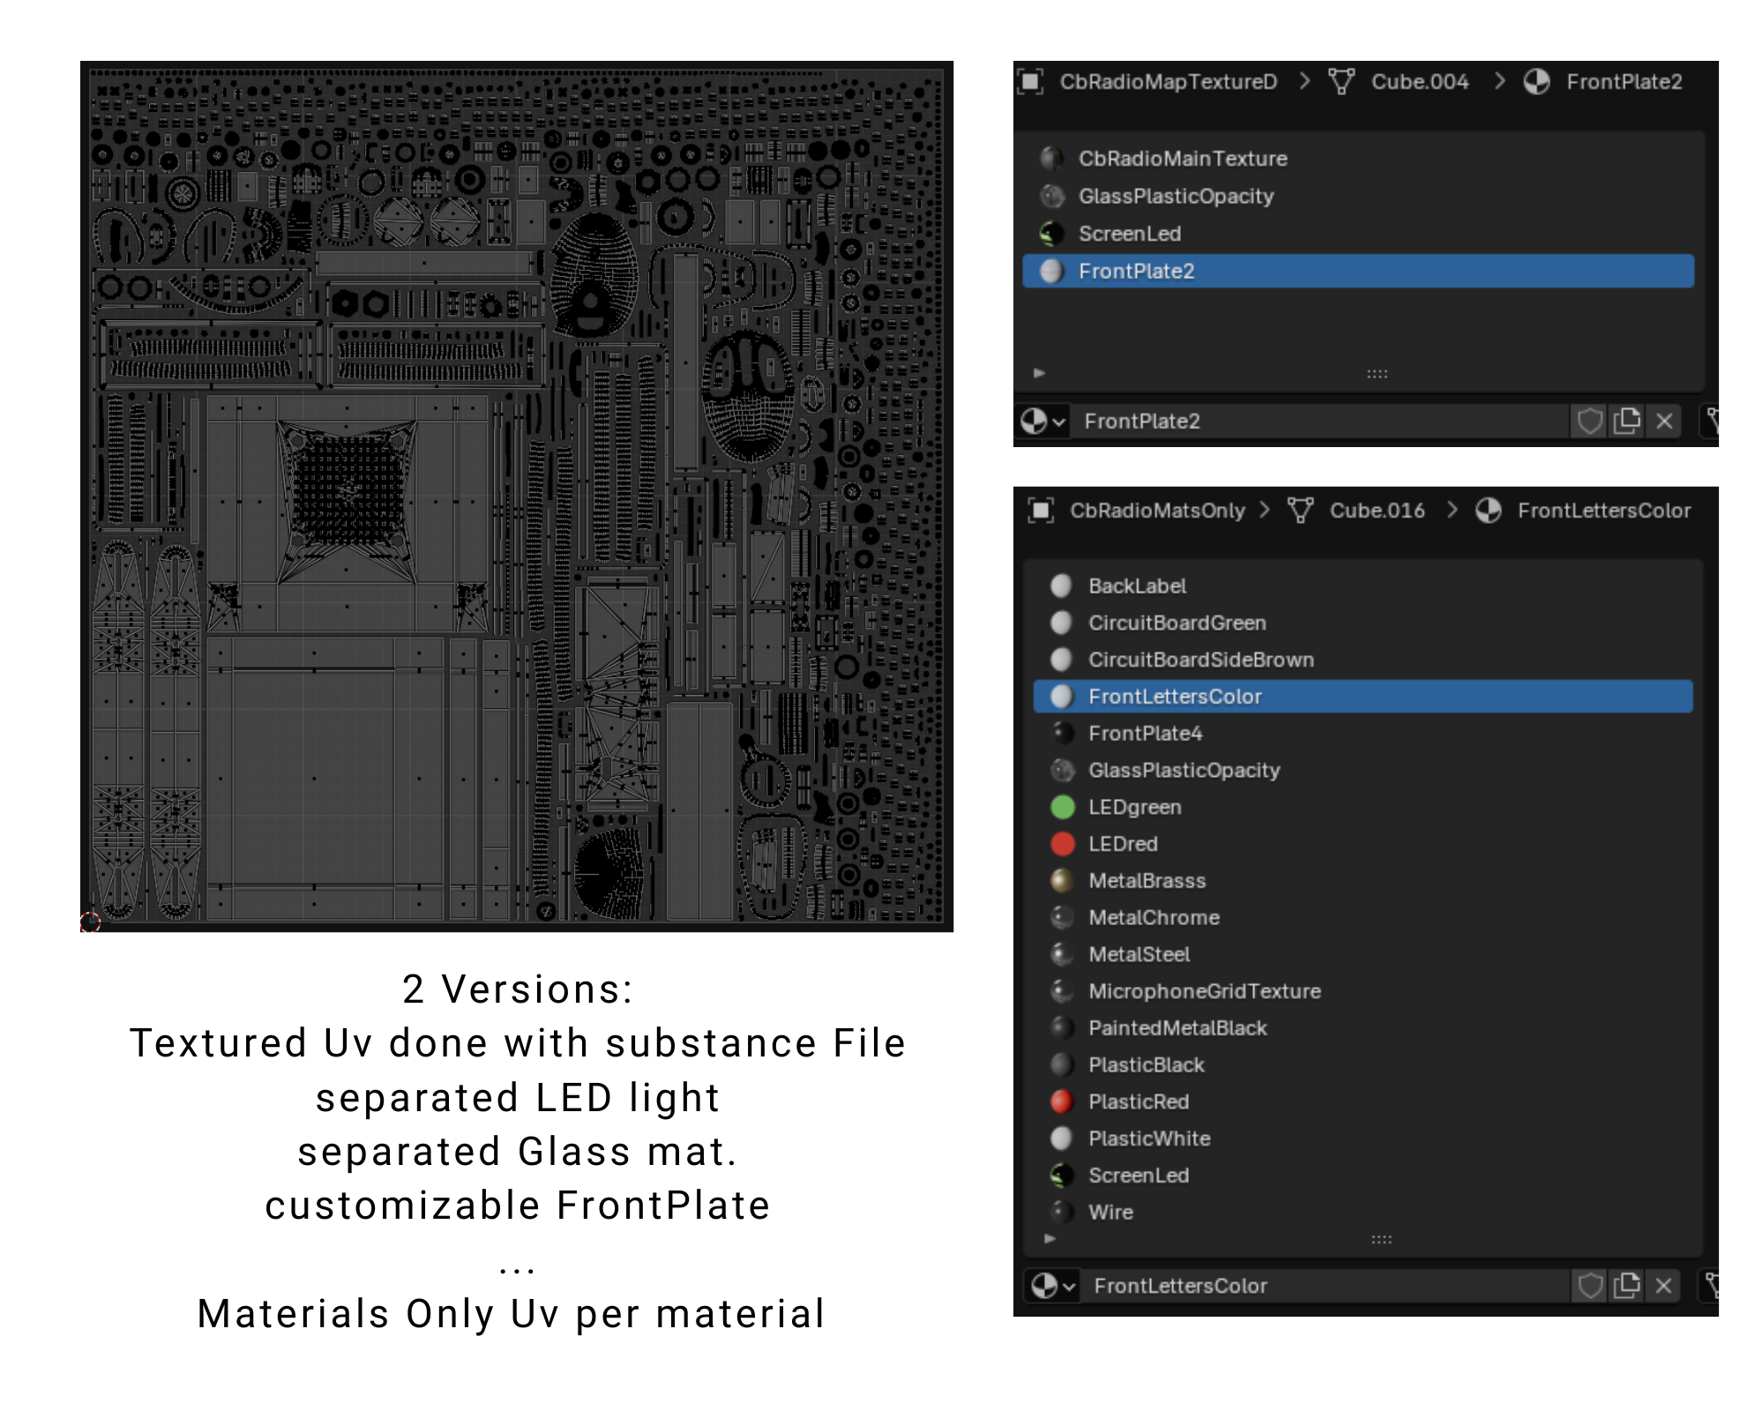The height and width of the screenshot is (1411, 1764).
Task: Click the CbRadioMapTextureD object breadcrumb icon
Action: click(x=1030, y=82)
